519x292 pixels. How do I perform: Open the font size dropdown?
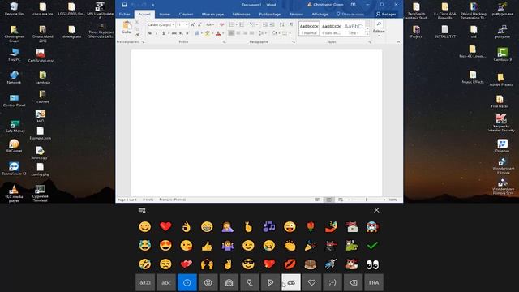pyautogui.click(x=187, y=25)
